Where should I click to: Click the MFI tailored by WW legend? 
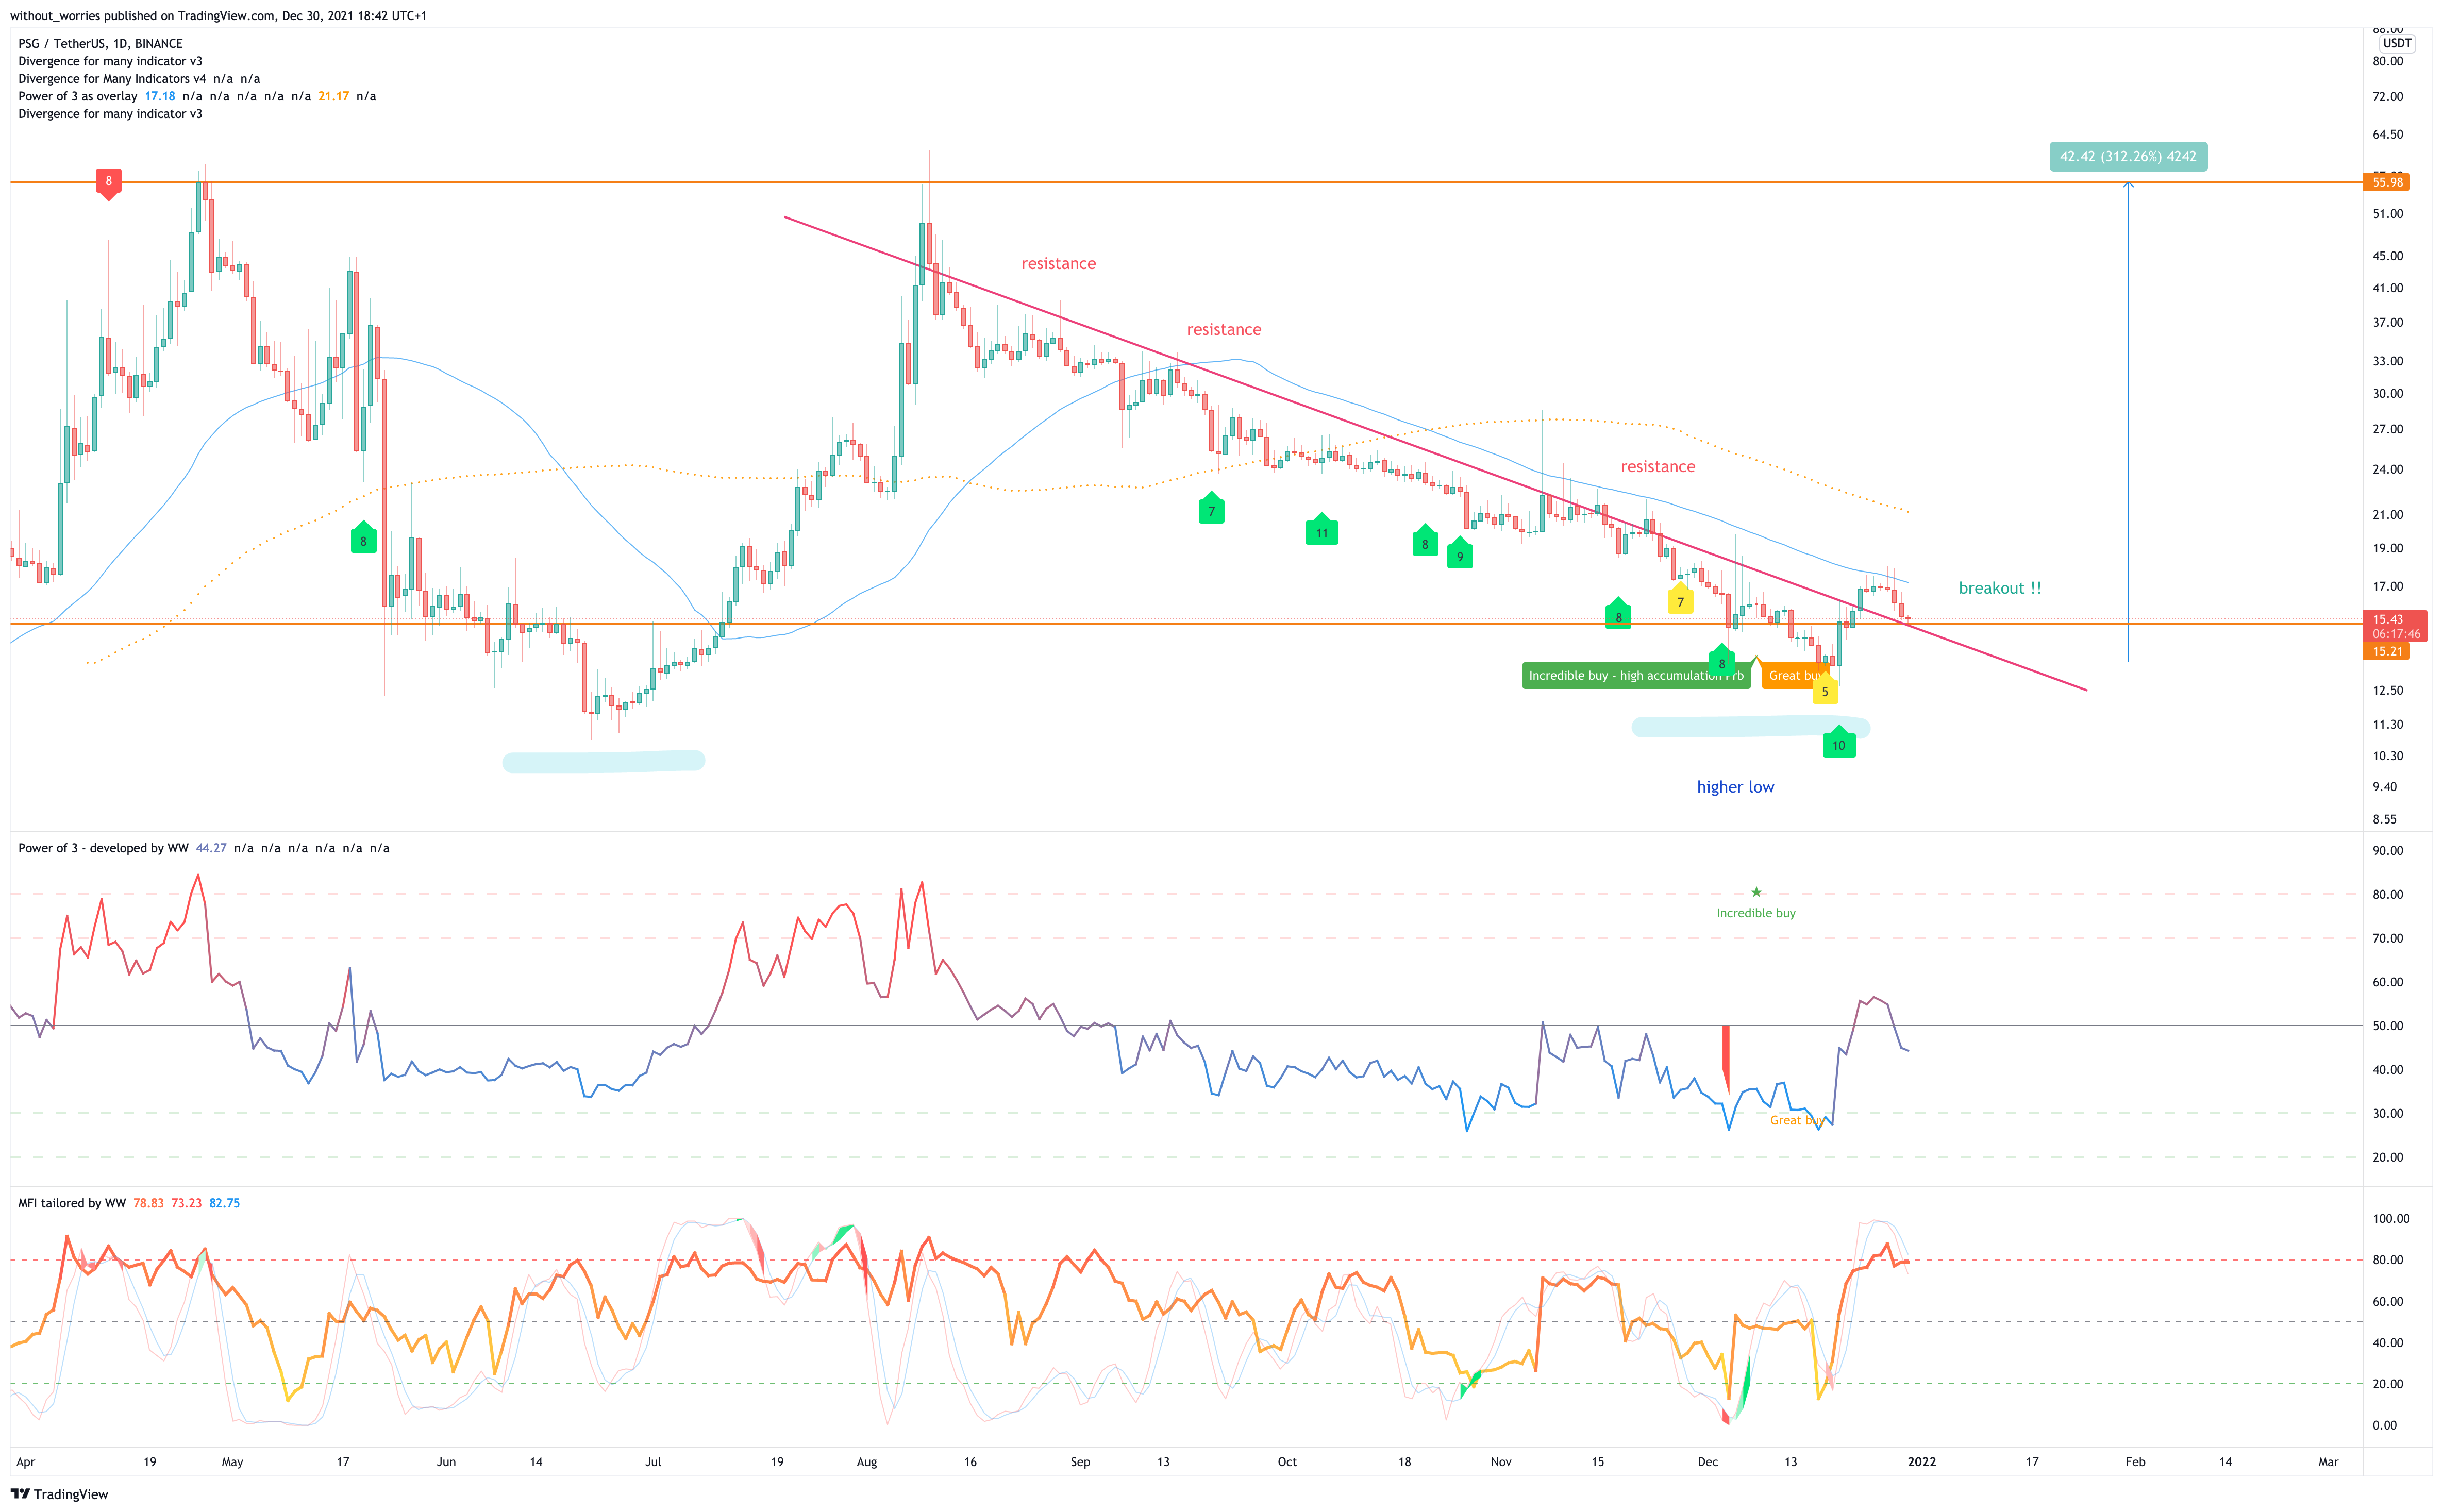(72, 1203)
